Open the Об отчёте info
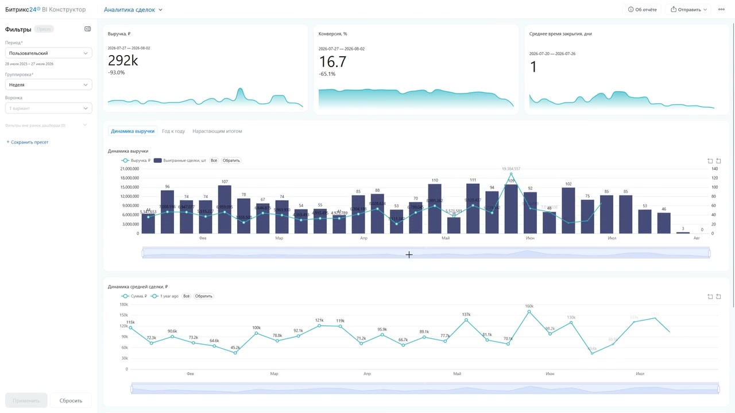The image size is (735, 413). [643, 10]
